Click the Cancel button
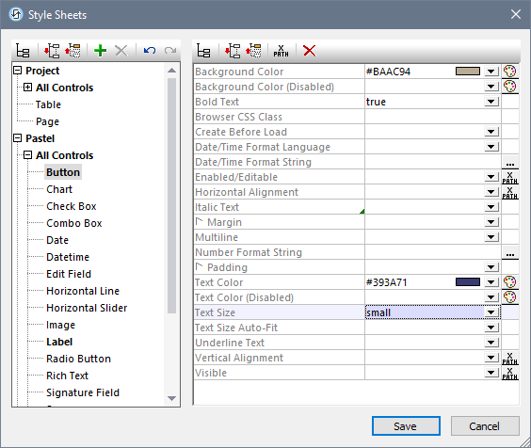Screen dimensions: 531x448 (x=485, y=426)
